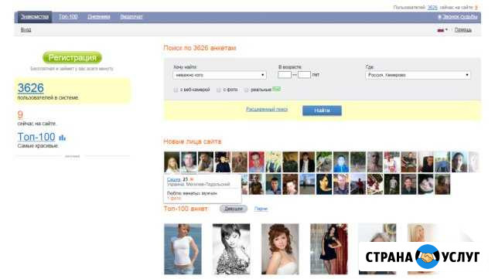Click the green Регистрация button
The image size is (495, 279).
tap(72, 58)
